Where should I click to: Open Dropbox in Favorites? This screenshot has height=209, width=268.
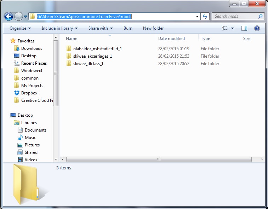[x=29, y=93]
